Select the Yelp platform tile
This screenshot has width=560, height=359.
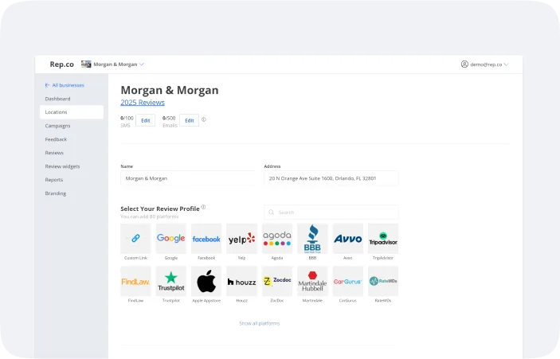point(241,238)
